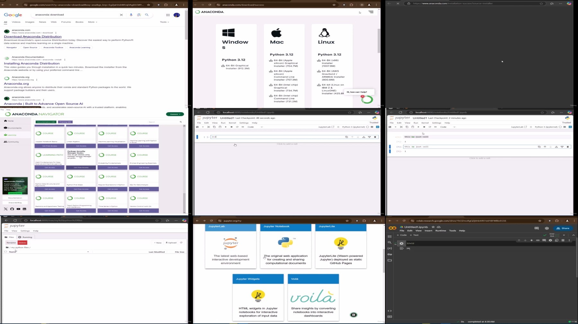The width and height of the screenshot is (578, 324).
Task: Tick the select-all checkbox beside Name column
Action: [5, 252]
